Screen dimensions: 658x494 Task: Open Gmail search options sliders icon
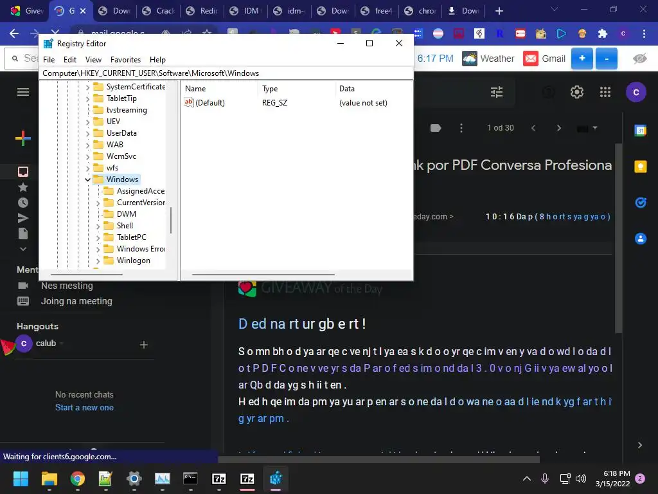point(497,92)
